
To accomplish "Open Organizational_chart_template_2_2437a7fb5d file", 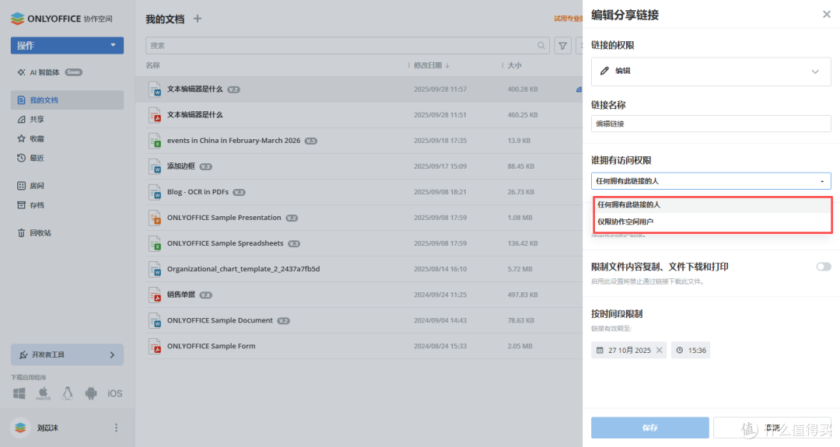I will [243, 269].
